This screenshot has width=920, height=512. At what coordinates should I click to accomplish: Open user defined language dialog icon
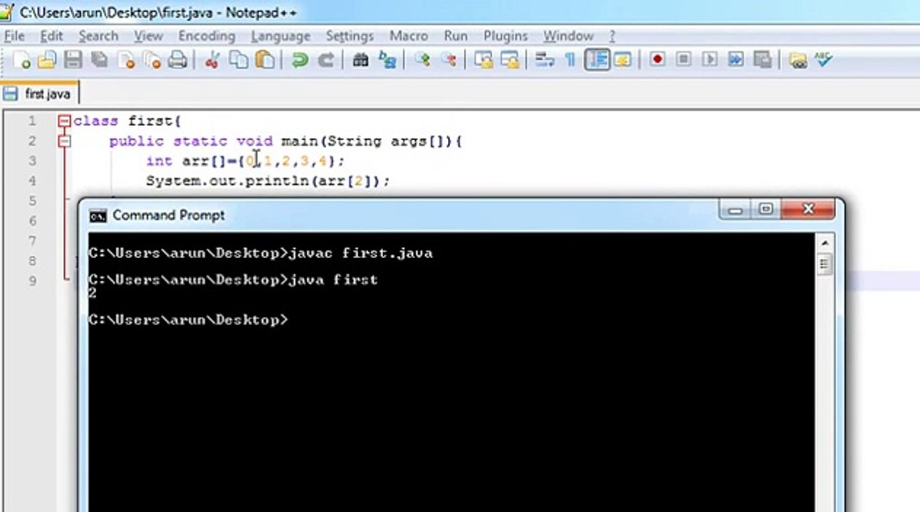tap(622, 60)
